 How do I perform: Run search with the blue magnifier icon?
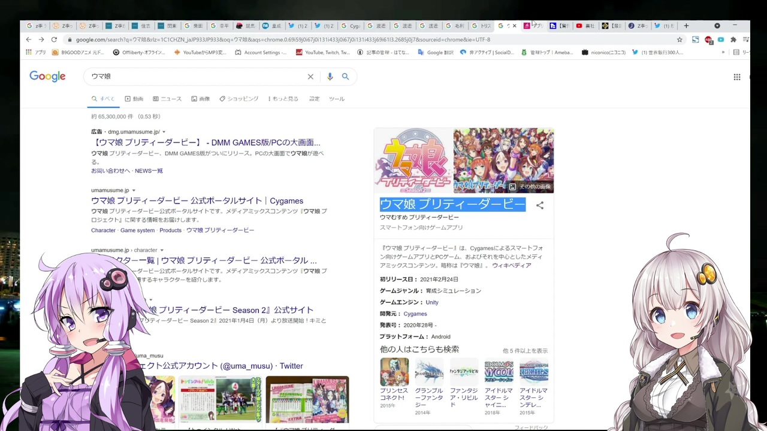coord(345,77)
